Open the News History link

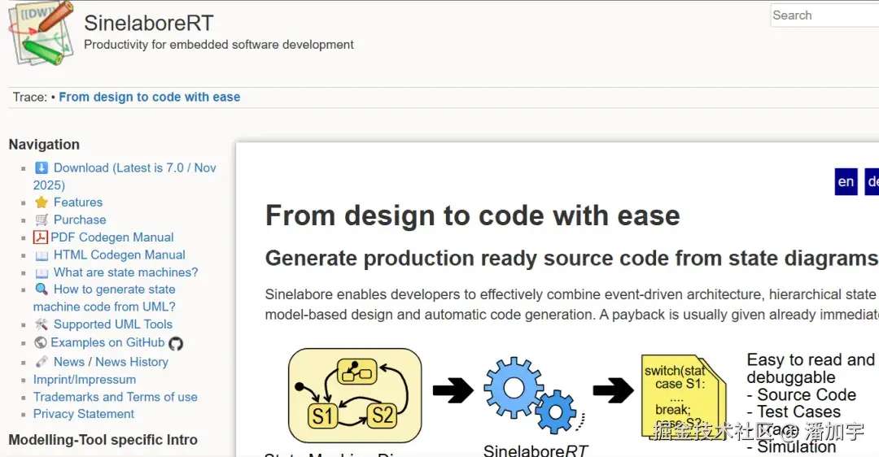[x=132, y=362]
